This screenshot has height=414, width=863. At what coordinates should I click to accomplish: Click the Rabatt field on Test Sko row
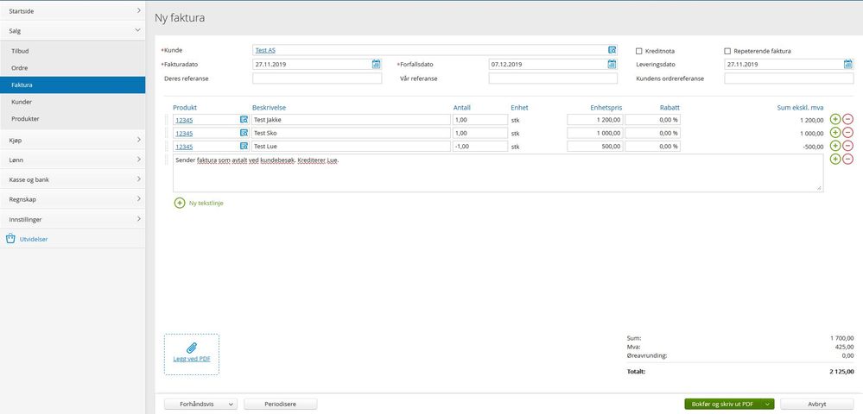tap(653, 133)
